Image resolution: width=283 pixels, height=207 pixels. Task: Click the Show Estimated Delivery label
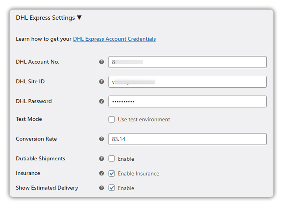(x=47, y=188)
